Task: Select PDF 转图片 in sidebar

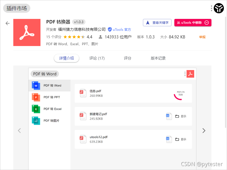Action: point(50,121)
